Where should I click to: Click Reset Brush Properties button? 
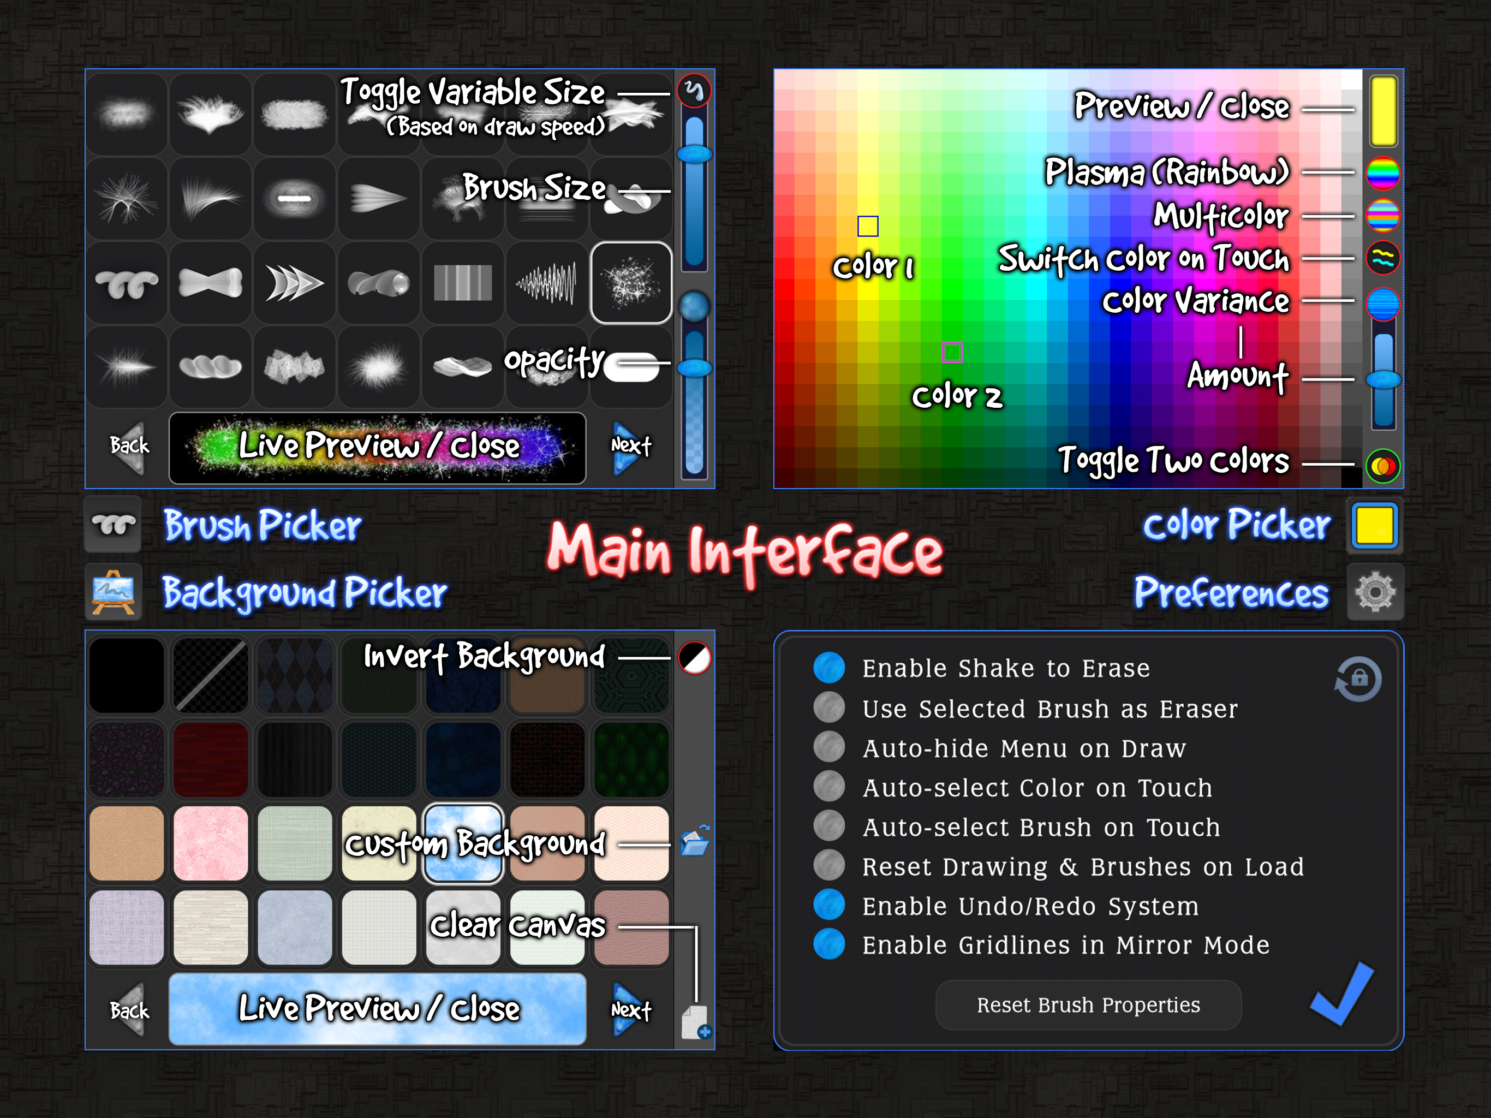(1088, 1004)
